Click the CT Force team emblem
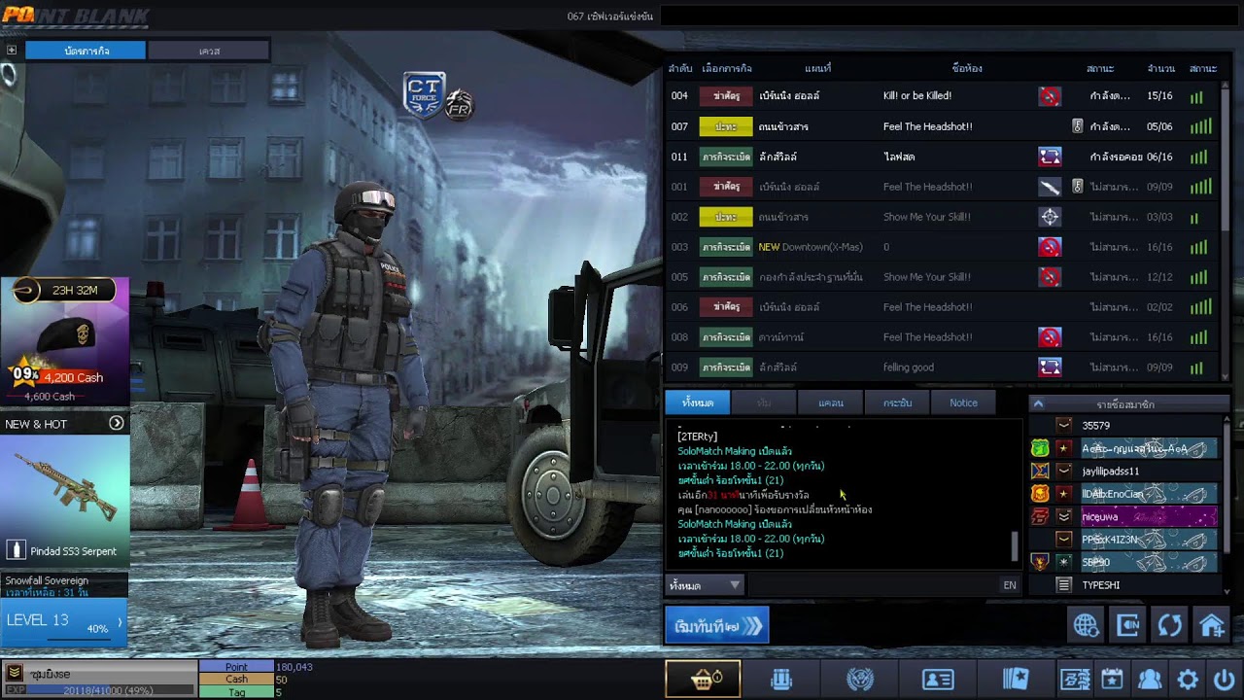Viewport: 1244px width, 700px height. [x=424, y=94]
